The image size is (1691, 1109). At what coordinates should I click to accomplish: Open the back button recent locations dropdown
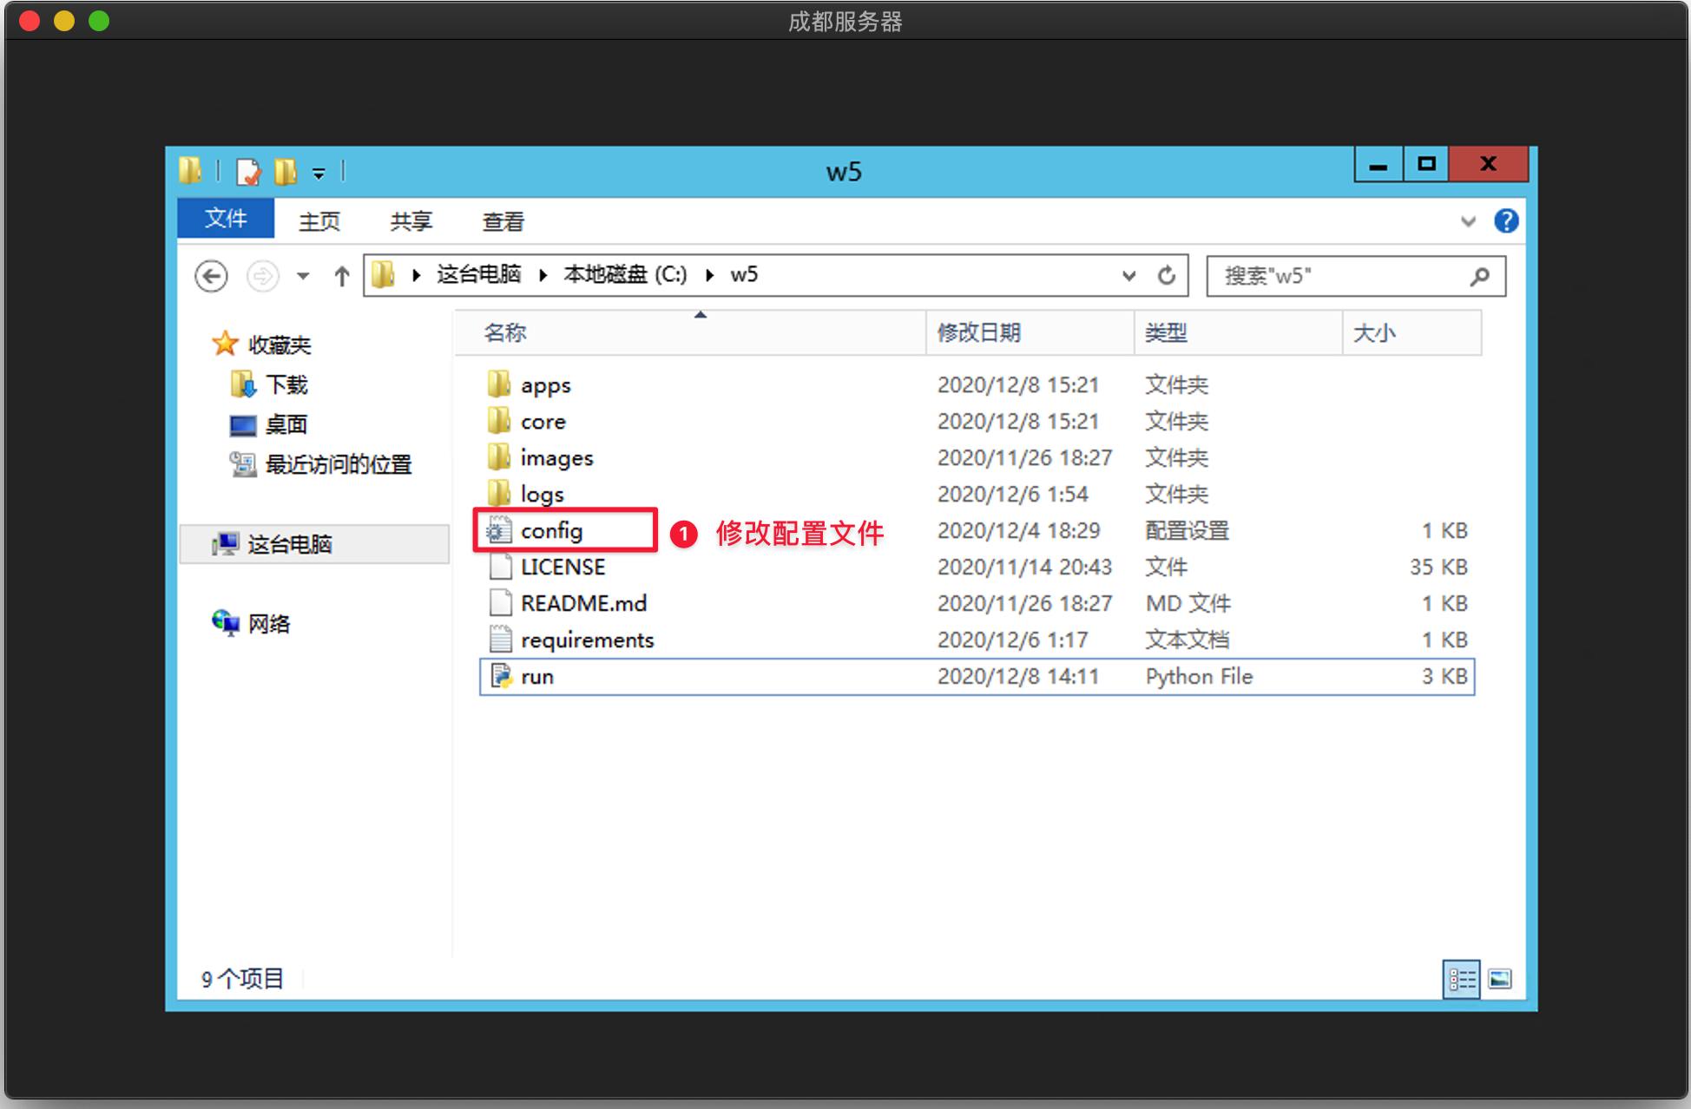tap(303, 275)
